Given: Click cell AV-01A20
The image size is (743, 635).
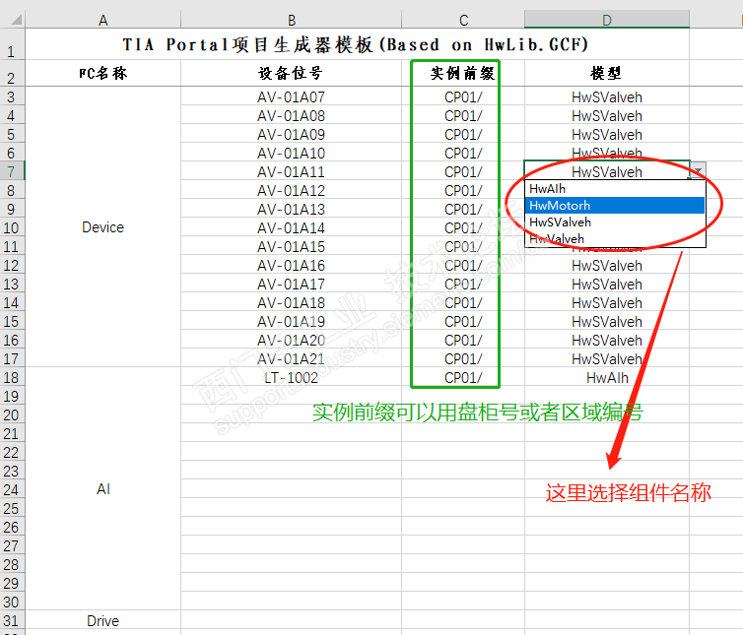Looking at the screenshot, I should (x=291, y=340).
